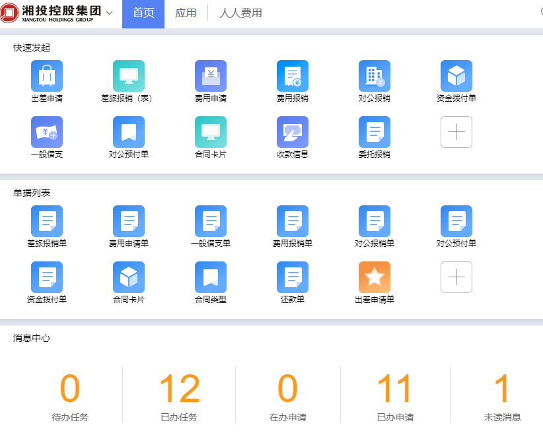Screen dimensions: 543x437
Task: Open 费用报销 in quick launch
Action: click(x=292, y=76)
